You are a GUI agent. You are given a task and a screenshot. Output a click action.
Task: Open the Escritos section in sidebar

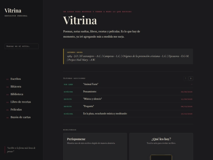click(16, 79)
